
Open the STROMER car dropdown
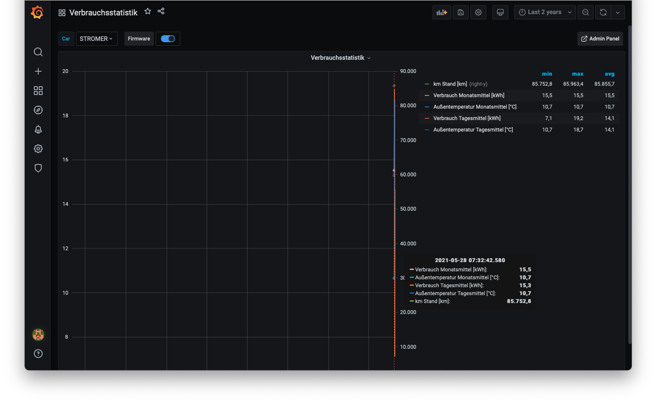click(96, 39)
